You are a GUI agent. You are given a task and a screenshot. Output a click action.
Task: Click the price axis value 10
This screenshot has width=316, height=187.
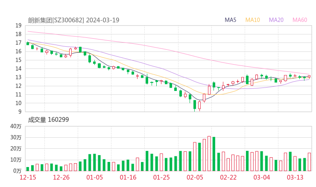point(18,103)
